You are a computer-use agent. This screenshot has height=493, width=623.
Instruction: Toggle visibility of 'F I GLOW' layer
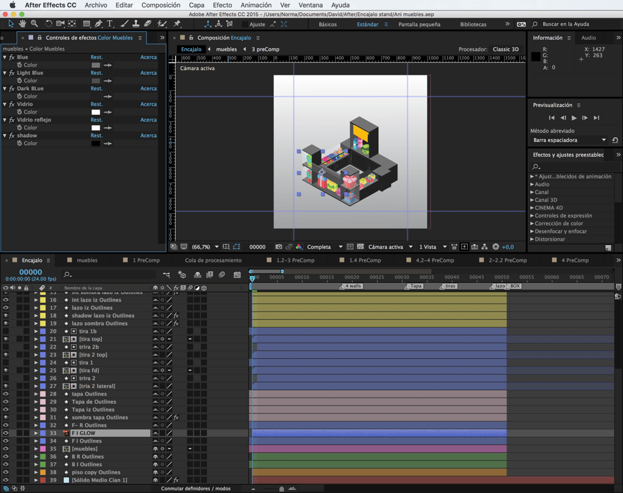pos(6,433)
